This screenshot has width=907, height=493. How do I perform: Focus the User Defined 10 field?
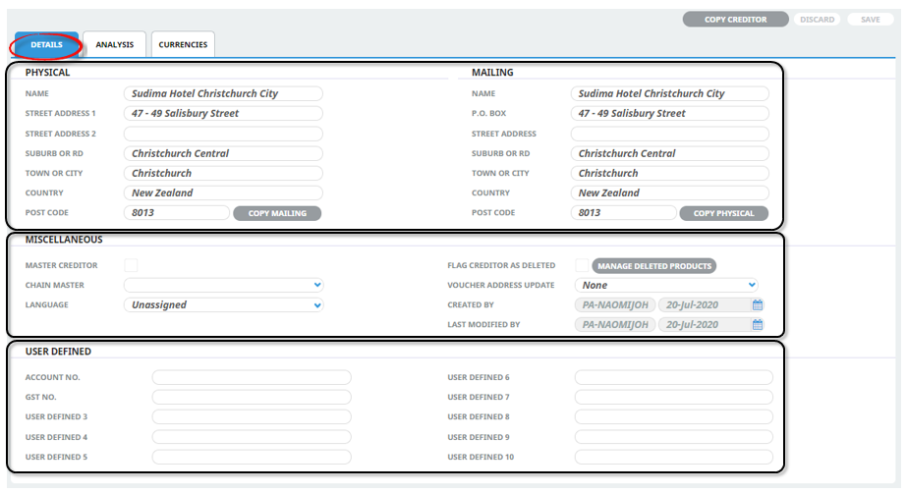(674, 457)
